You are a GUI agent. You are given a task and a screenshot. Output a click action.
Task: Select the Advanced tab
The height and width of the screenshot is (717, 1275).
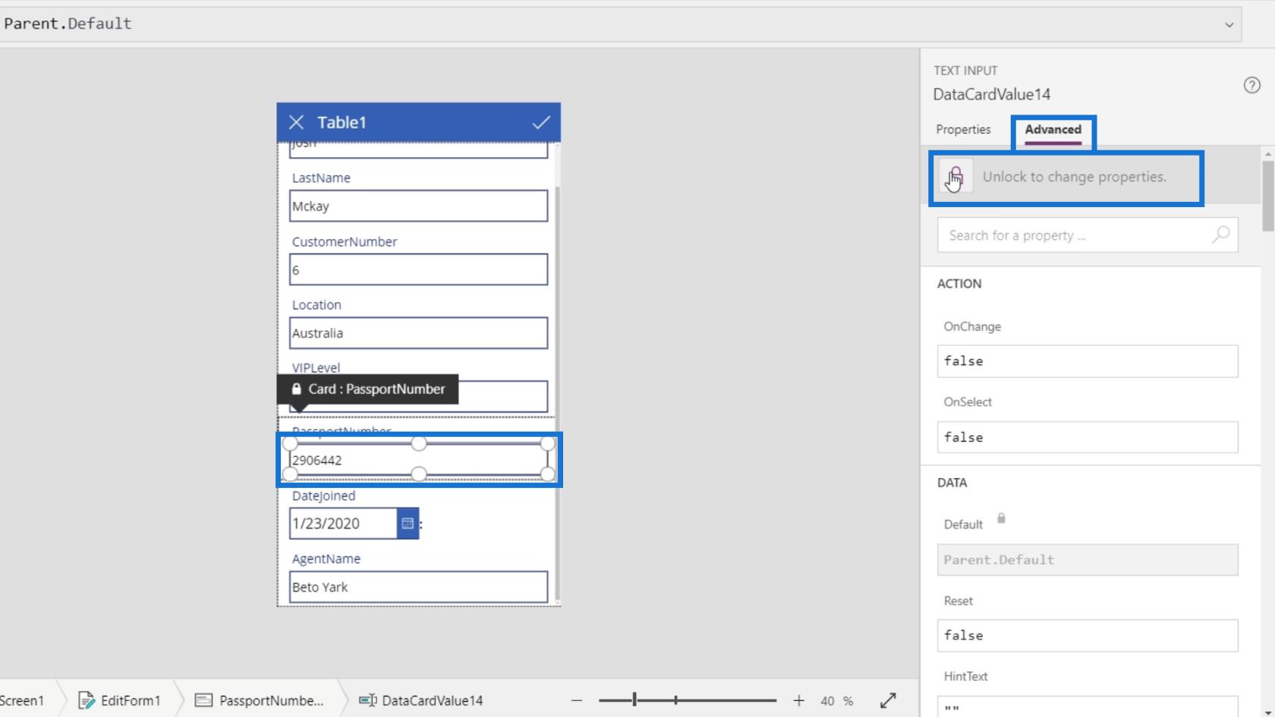tap(1053, 130)
